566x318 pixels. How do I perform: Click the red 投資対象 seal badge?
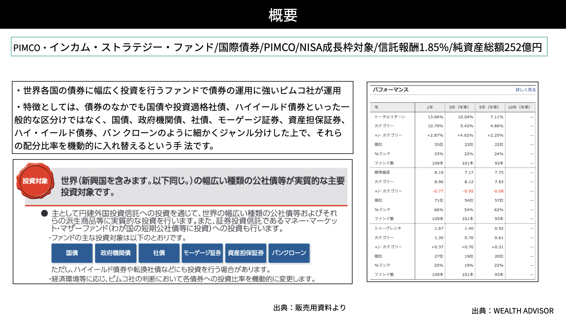[35, 181]
